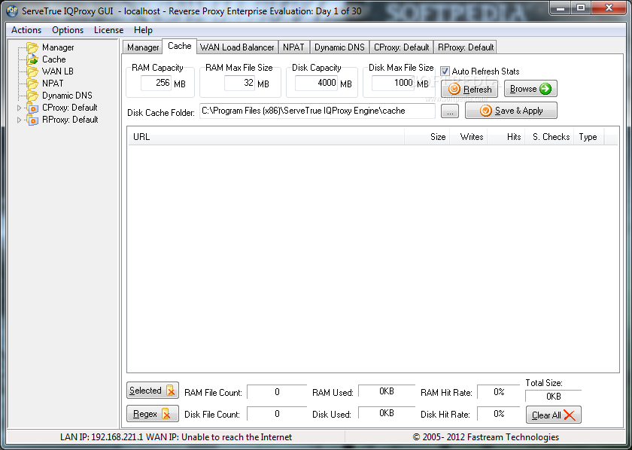Viewport: 632px width, 450px height.
Task: Click the Disk Used value field
Action: point(387,413)
